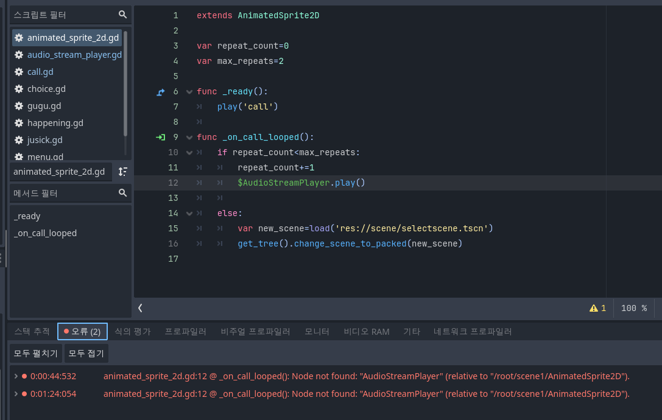
Task: Fold the if block on line 10
Action: click(189, 152)
